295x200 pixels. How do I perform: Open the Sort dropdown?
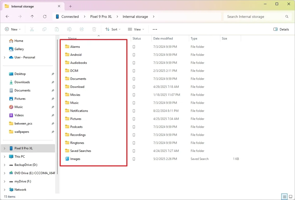pyautogui.click(x=113, y=29)
